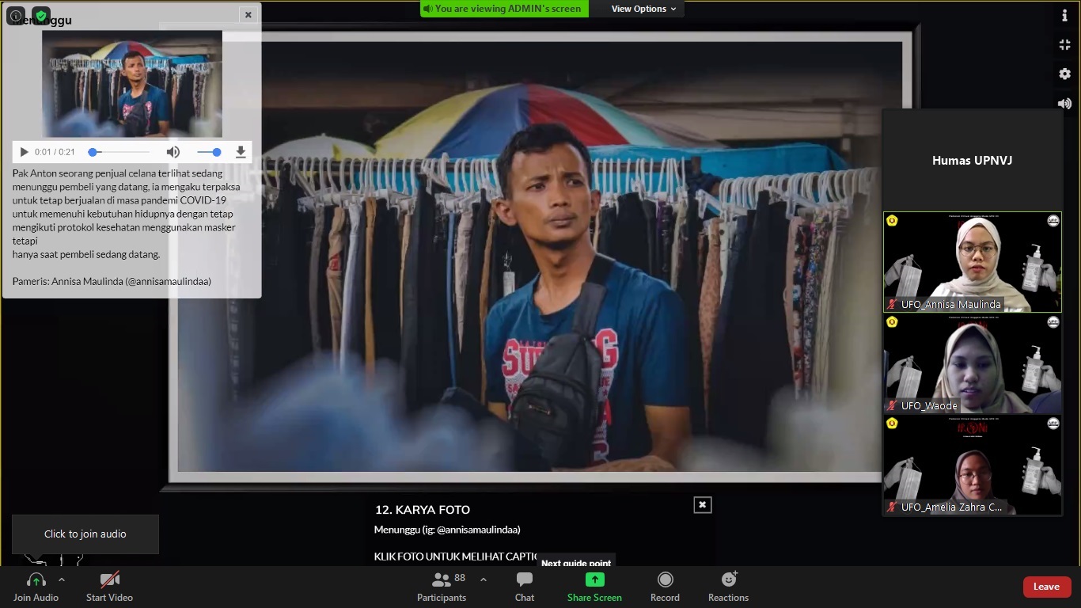
Task: Click the Join Audio button
Action: (36, 587)
